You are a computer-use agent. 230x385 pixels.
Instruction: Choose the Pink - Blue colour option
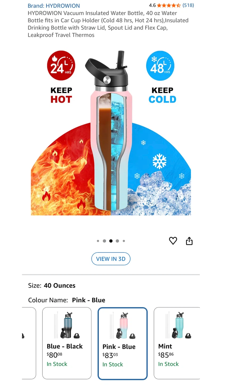[x=123, y=344]
